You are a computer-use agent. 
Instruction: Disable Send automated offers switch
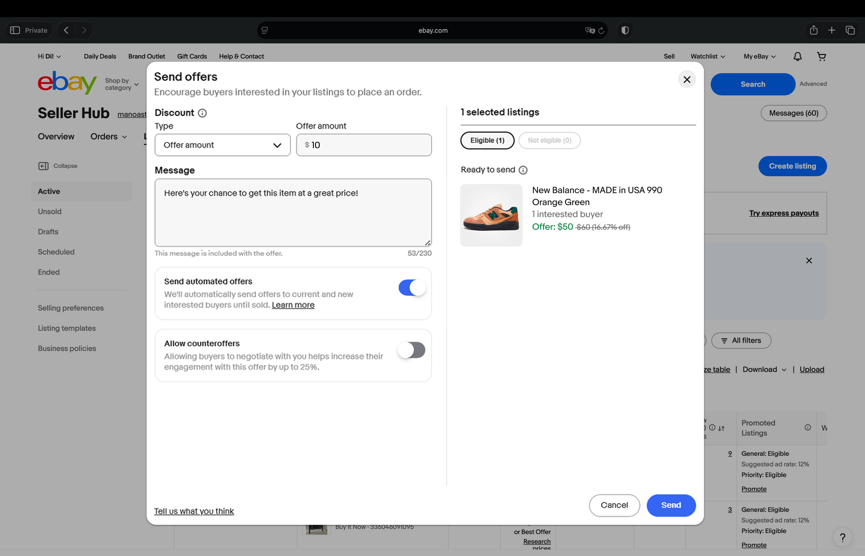point(412,288)
